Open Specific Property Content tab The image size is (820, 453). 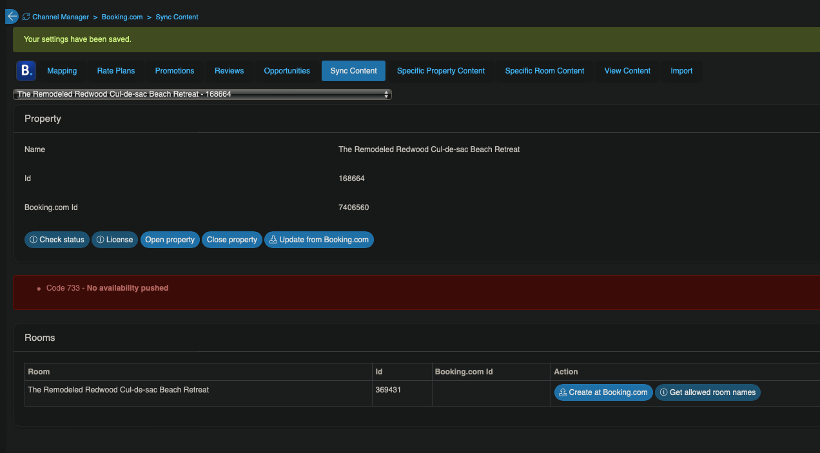(x=441, y=71)
